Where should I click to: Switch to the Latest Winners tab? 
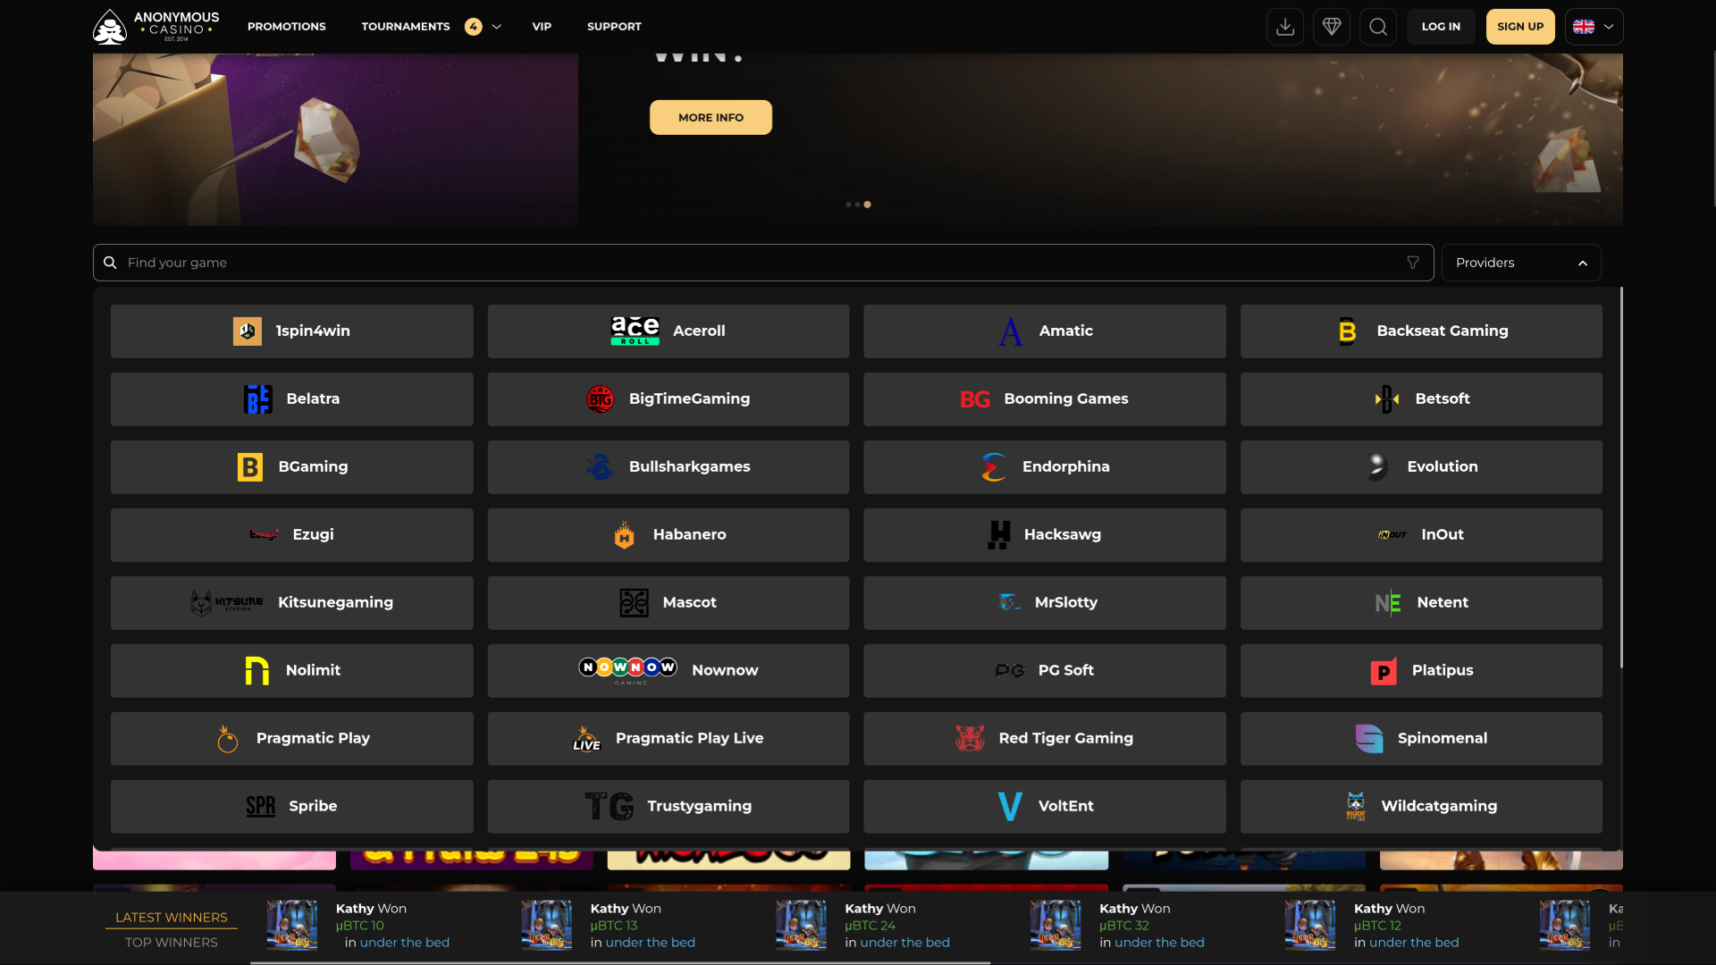click(x=172, y=918)
